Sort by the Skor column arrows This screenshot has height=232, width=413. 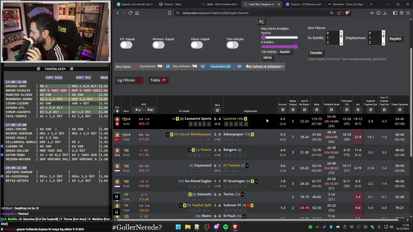point(217,110)
